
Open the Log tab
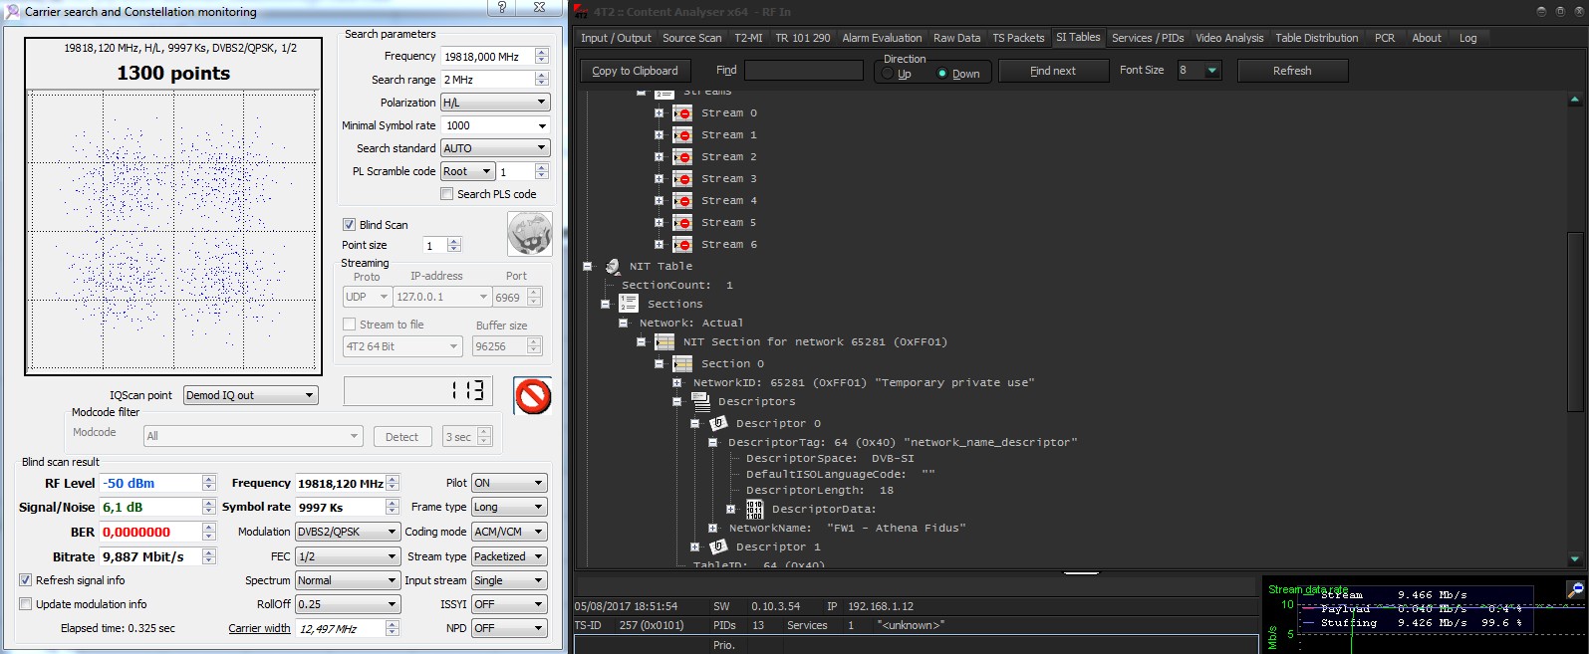pyautogui.click(x=1467, y=38)
